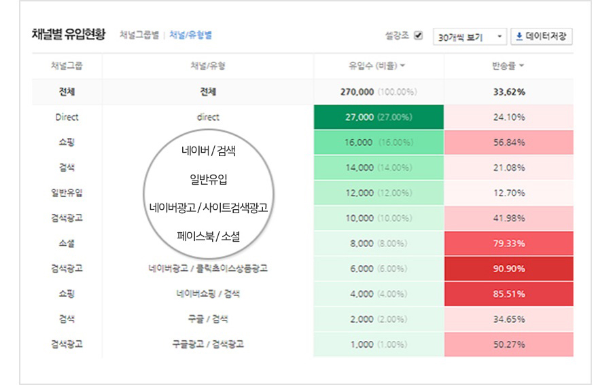This screenshot has width=611, height=385.
Task: Sort by 반송률 column arrow
Action: (x=522, y=67)
